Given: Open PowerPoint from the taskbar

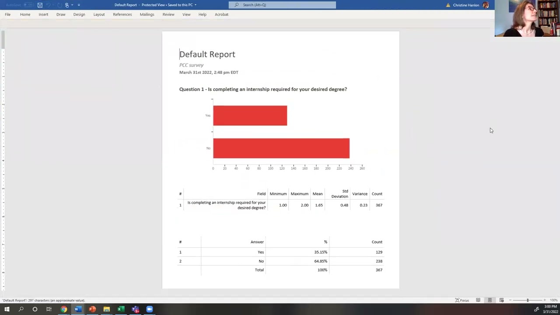Looking at the screenshot, I should click(92, 309).
